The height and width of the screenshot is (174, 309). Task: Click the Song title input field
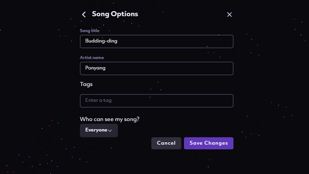156,41
